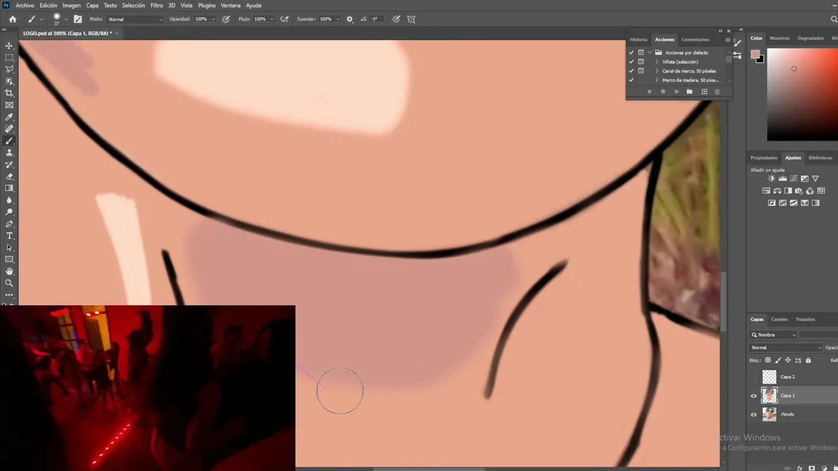This screenshot has width=838, height=471.
Task: Click the foreground color swatch
Action: pyautogui.click(x=755, y=55)
